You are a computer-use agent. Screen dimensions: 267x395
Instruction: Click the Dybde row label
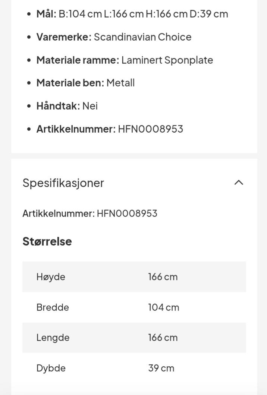(51, 368)
